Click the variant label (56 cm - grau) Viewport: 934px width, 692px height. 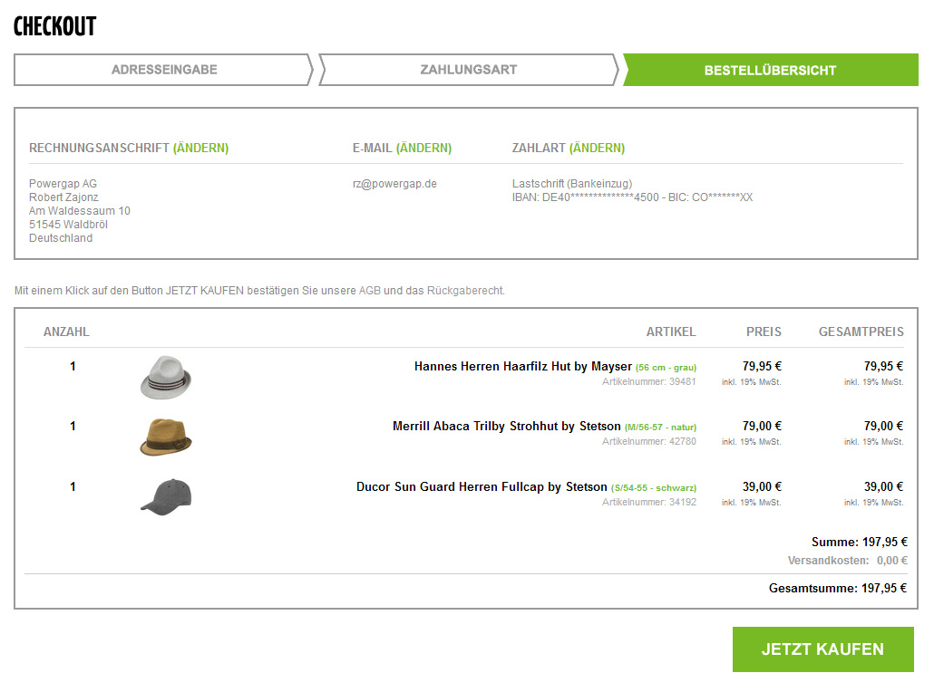tap(666, 368)
